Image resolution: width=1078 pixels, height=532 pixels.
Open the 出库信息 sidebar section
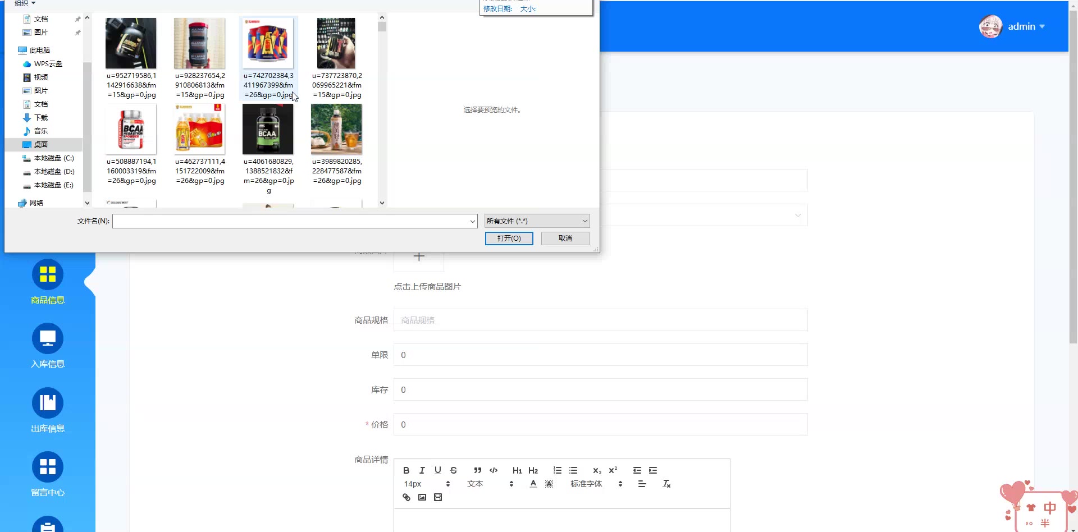pyautogui.click(x=48, y=410)
